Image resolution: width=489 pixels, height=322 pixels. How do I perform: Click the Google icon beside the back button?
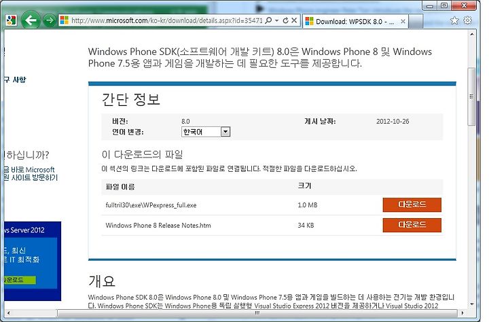tap(12, 20)
